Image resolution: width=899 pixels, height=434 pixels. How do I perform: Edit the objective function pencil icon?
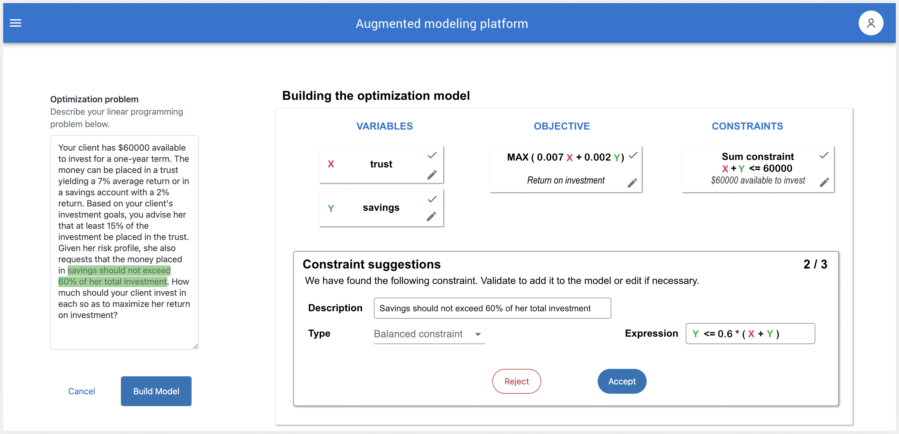click(632, 183)
